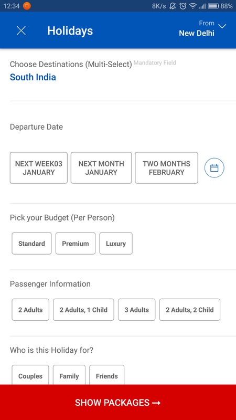The height and width of the screenshot is (420, 236).
Task: Close the Holidays form with X icon
Action: pyautogui.click(x=21, y=30)
